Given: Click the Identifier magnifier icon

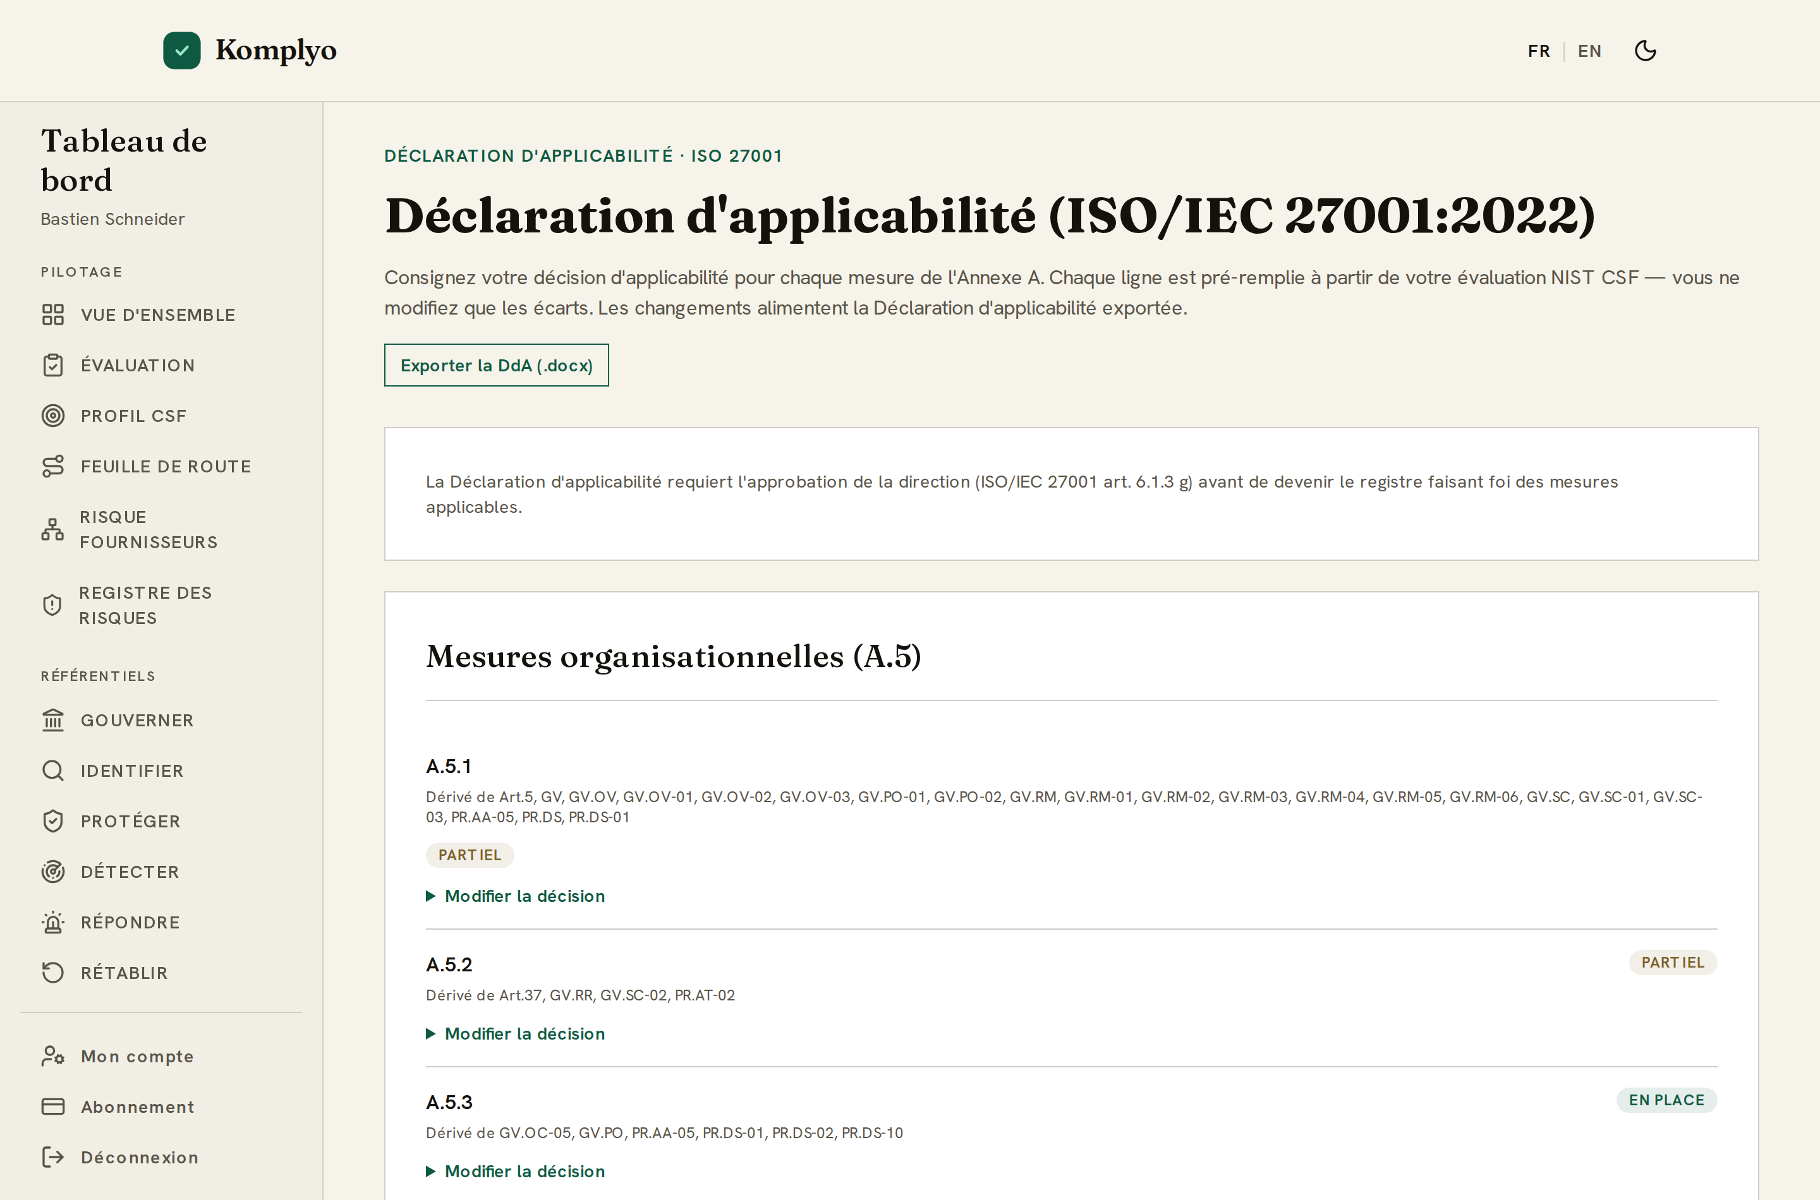Looking at the screenshot, I should 53,771.
